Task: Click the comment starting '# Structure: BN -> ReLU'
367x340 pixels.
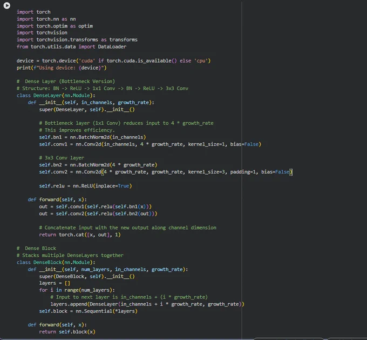Action: pos(103,89)
